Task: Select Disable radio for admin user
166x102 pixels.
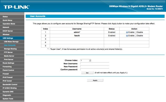Action: pyautogui.click(x=135, y=32)
